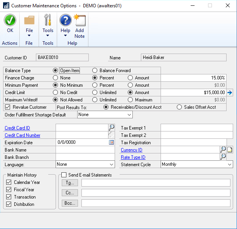Click the green OK checkmark icon
The width and height of the screenshot is (237, 229).
pyautogui.click(x=10, y=20)
